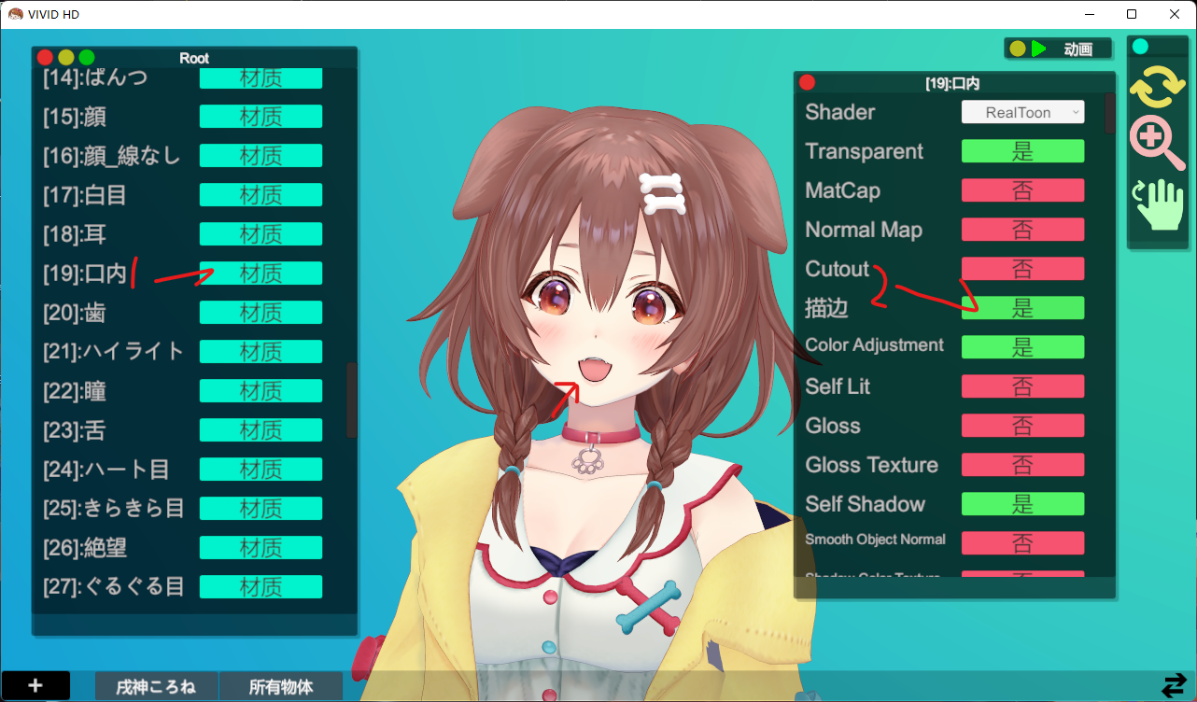Click the yellow dot on Root panel
The image size is (1197, 702).
pyautogui.click(x=65, y=58)
